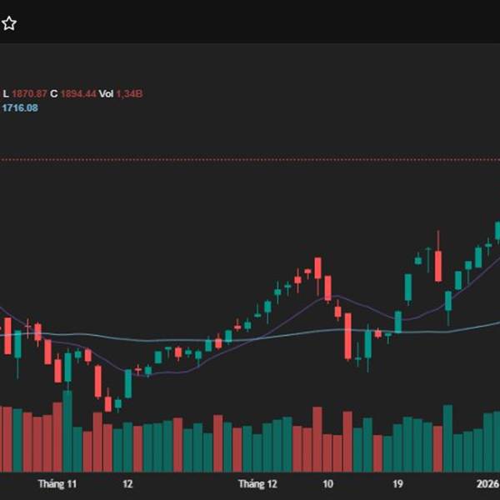Click the tall green candle after date 19
This screenshot has height=500, width=500.
click(x=408, y=287)
